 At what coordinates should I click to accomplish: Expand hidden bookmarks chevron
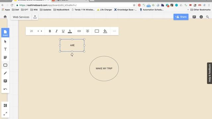(x=188, y=10)
